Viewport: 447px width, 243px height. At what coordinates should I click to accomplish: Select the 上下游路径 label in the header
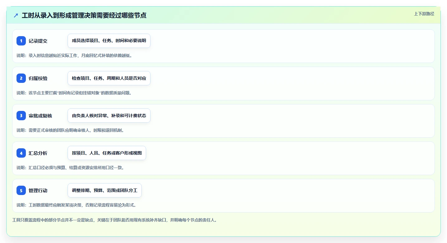click(x=424, y=14)
